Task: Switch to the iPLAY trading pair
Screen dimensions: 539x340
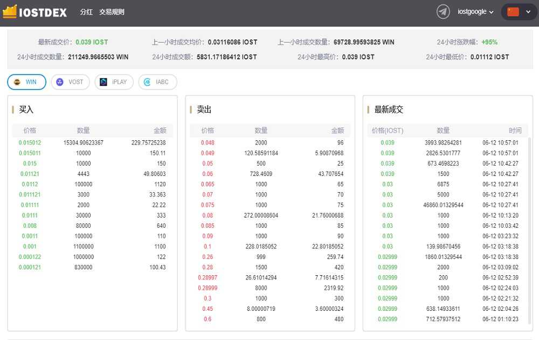Action: [x=114, y=82]
